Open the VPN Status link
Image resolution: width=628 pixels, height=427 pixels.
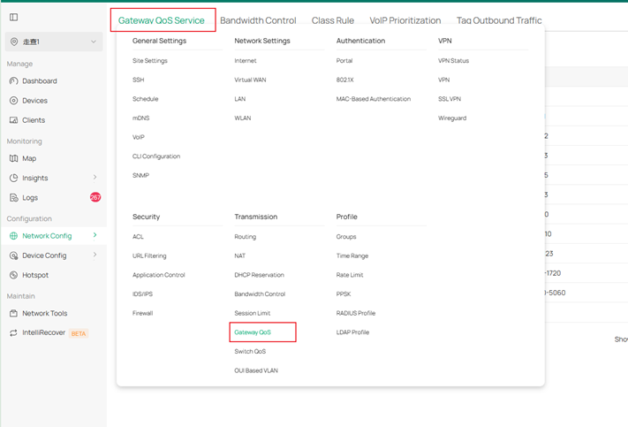(453, 60)
